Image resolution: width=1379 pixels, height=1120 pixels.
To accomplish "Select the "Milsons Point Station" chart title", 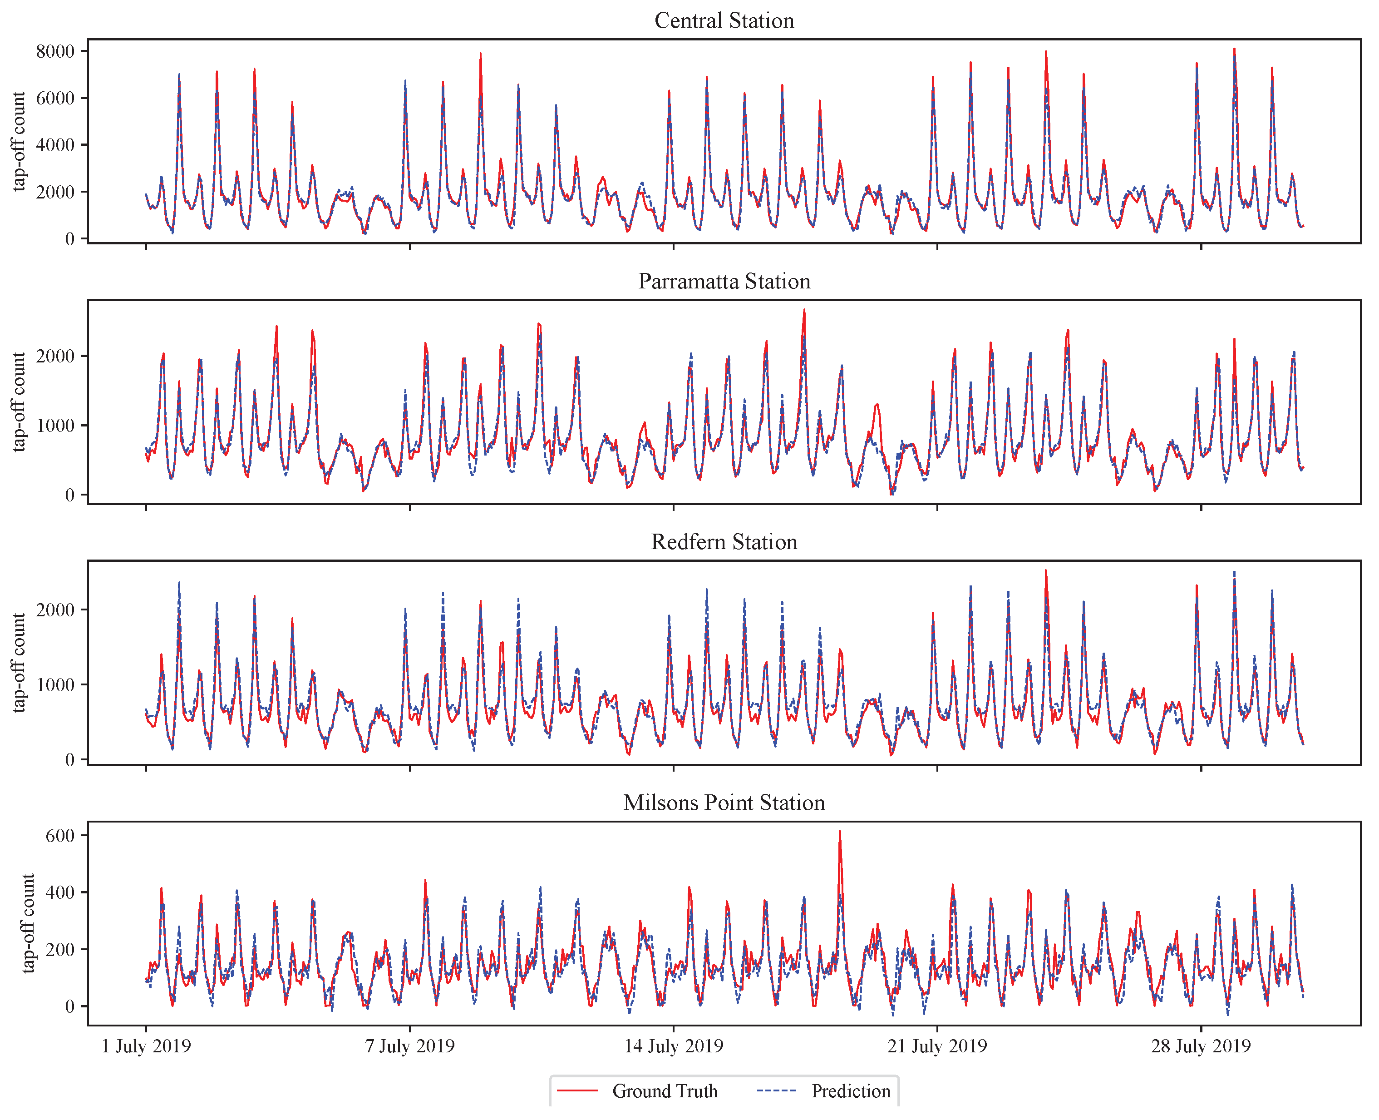I will 724,803.
